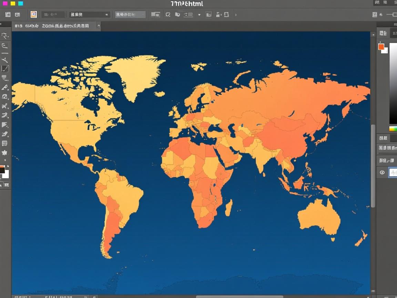
Task: Expand the toolbar overflow chevron on the right
Action: pyautogui.click(x=236, y=15)
